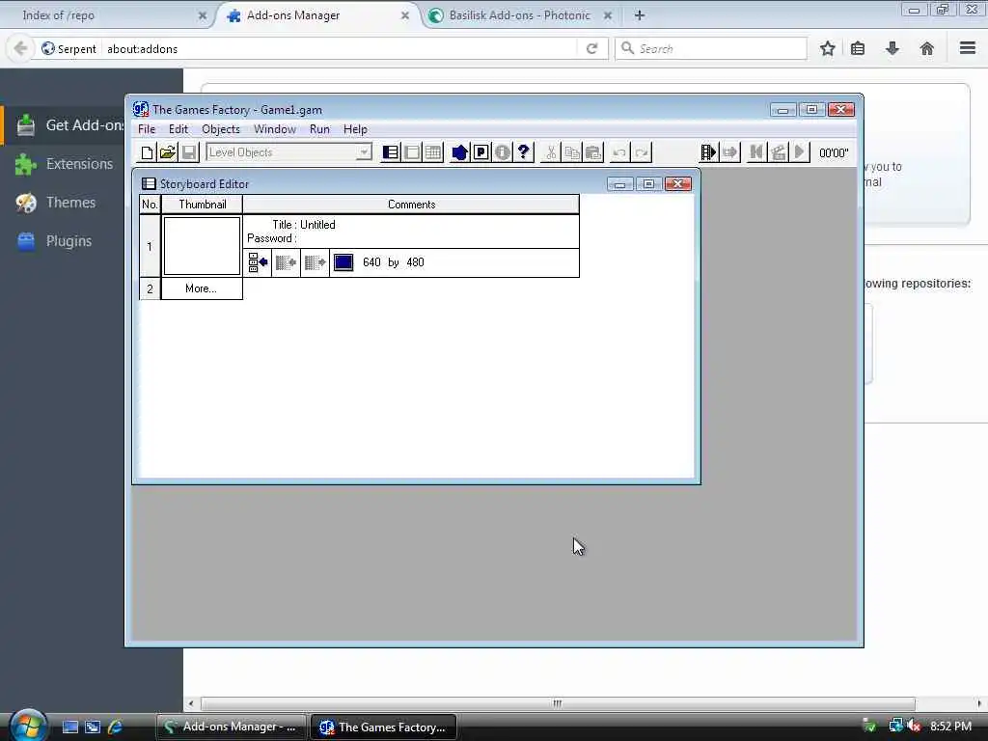Open a new browser tab with the plus
This screenshot has width=988, height=741.
640,15
